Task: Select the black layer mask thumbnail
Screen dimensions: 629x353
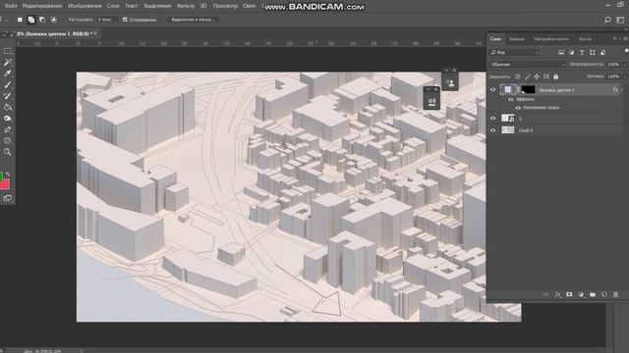Action: tap(529, 89)
